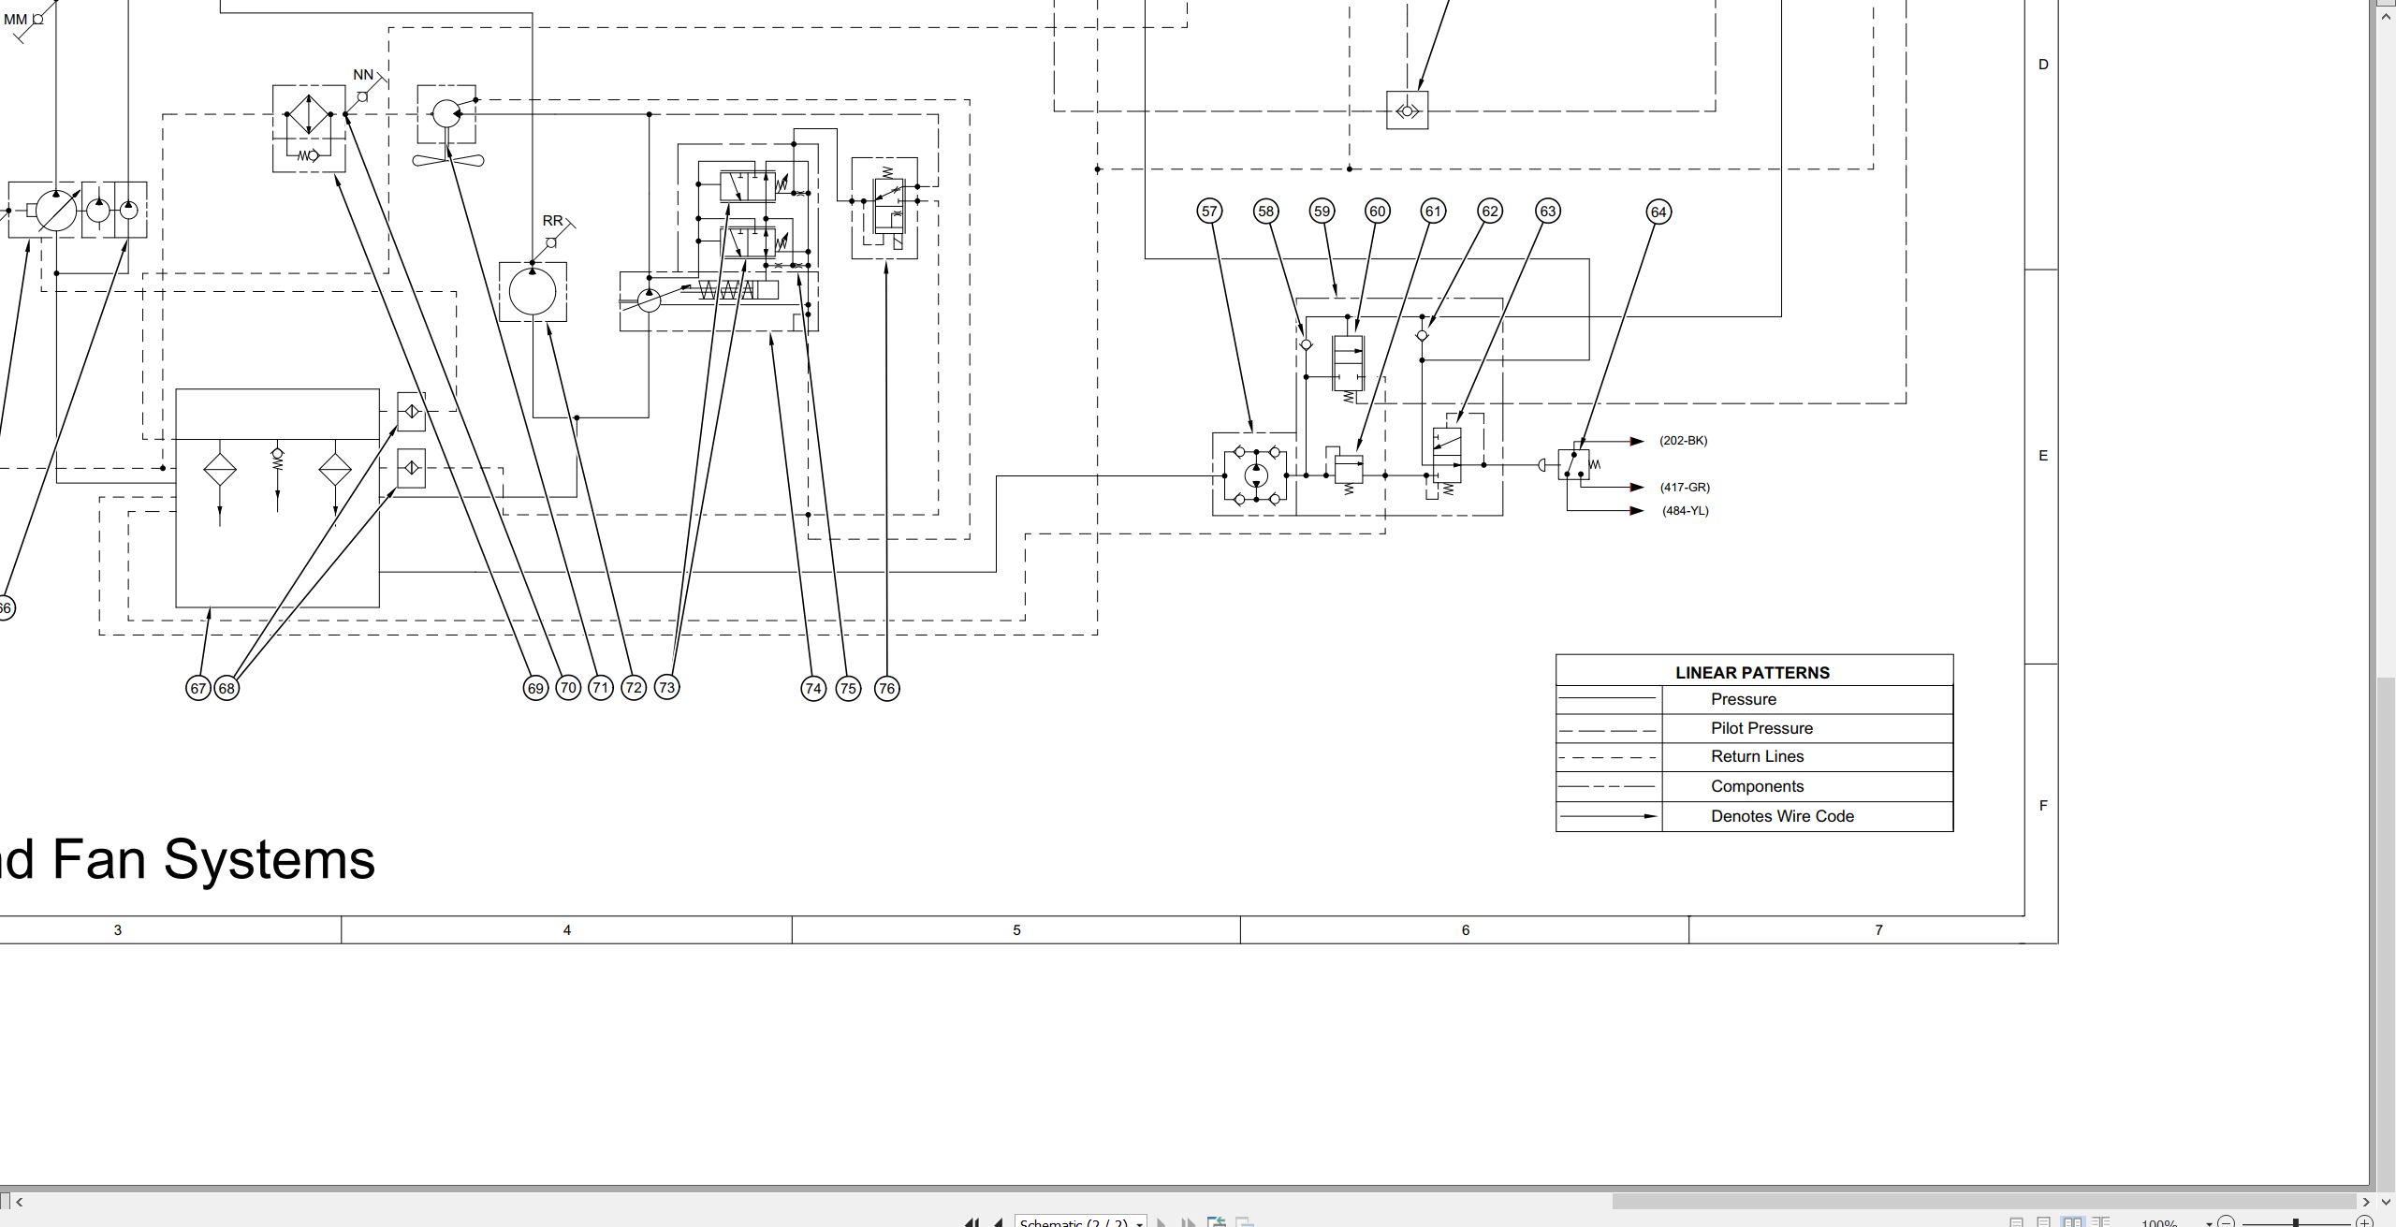The width and height of the screenshot is (2396, 1227).
Task: Click the zoom in plus button
Action: coord(2364,1222)
